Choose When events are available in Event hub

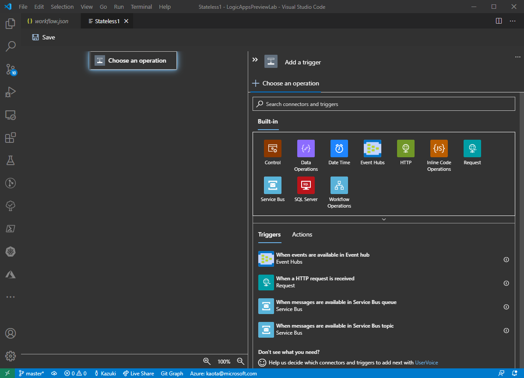[383, 258]
